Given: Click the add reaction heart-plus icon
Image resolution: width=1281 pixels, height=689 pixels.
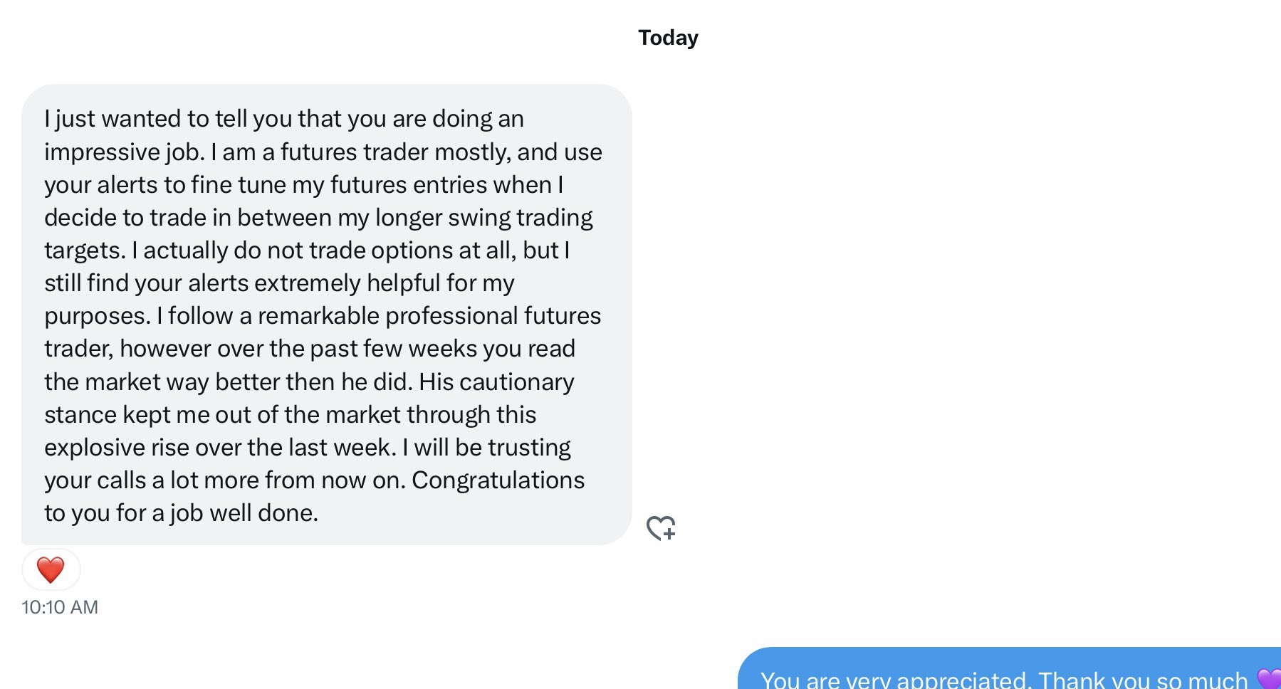Looking at the screenshot, I should (x=661, y=528).
